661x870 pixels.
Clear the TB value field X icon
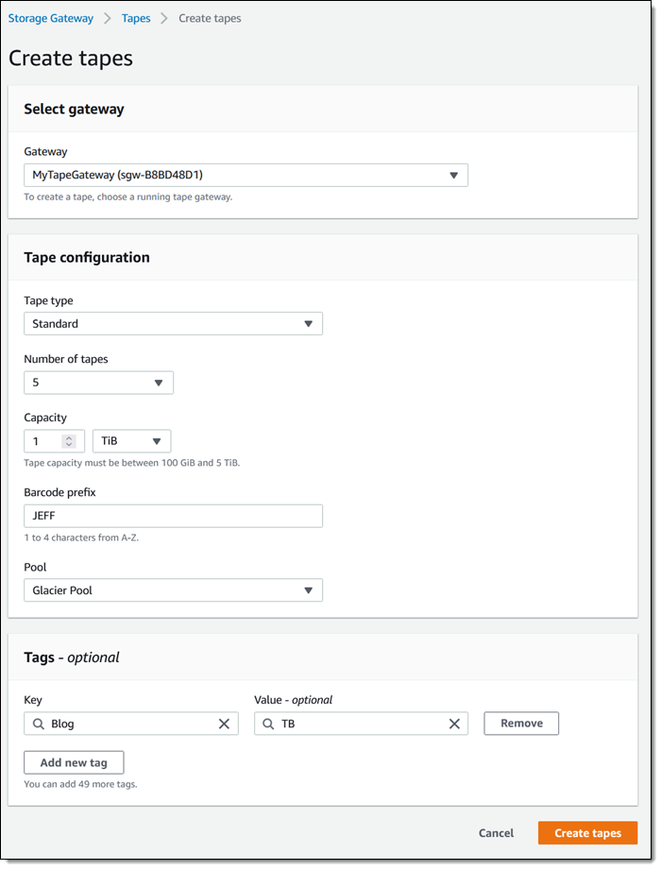(x=454, y=724)
